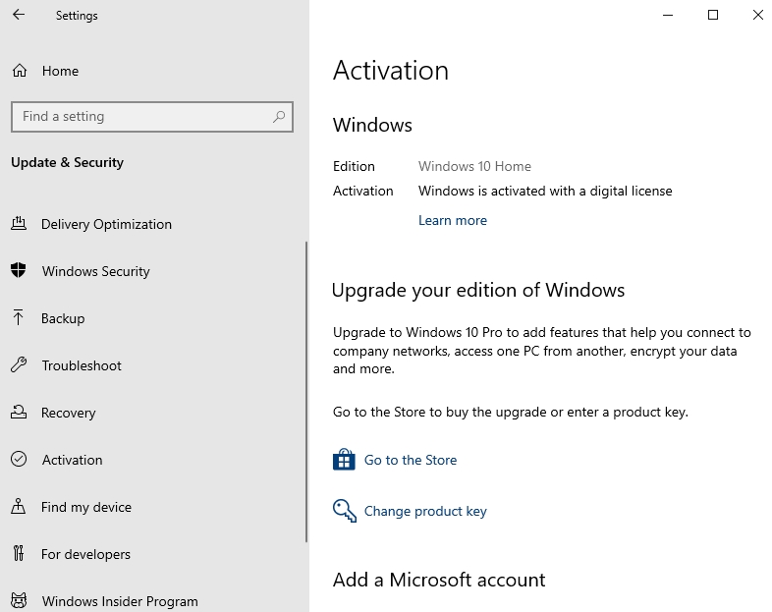Click the Backup arrow icon
The height and width of the screenshot is (612, 772).
(19, 317)
